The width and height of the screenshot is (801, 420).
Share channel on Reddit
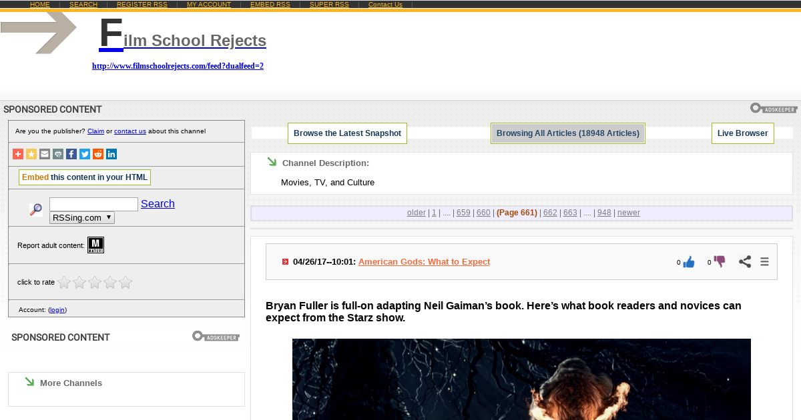click(98, 154)
